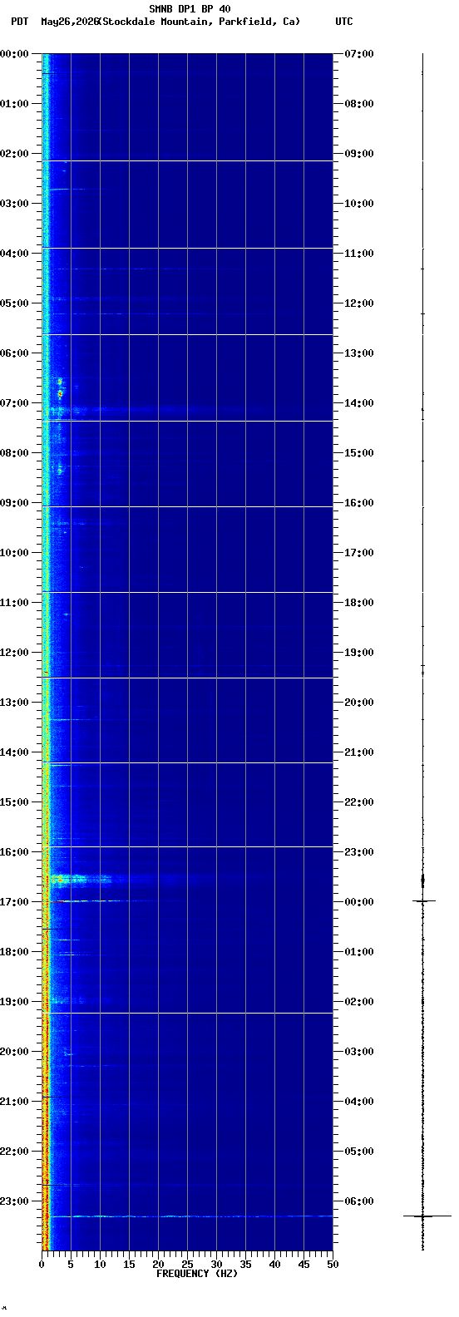The height and width of the screenshot is (1317, 459).
Task: Select the UTC axis label 20:00
Action: click(x=359, y=703)
